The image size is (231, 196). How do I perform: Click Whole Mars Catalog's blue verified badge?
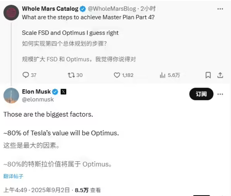[83, 9]
